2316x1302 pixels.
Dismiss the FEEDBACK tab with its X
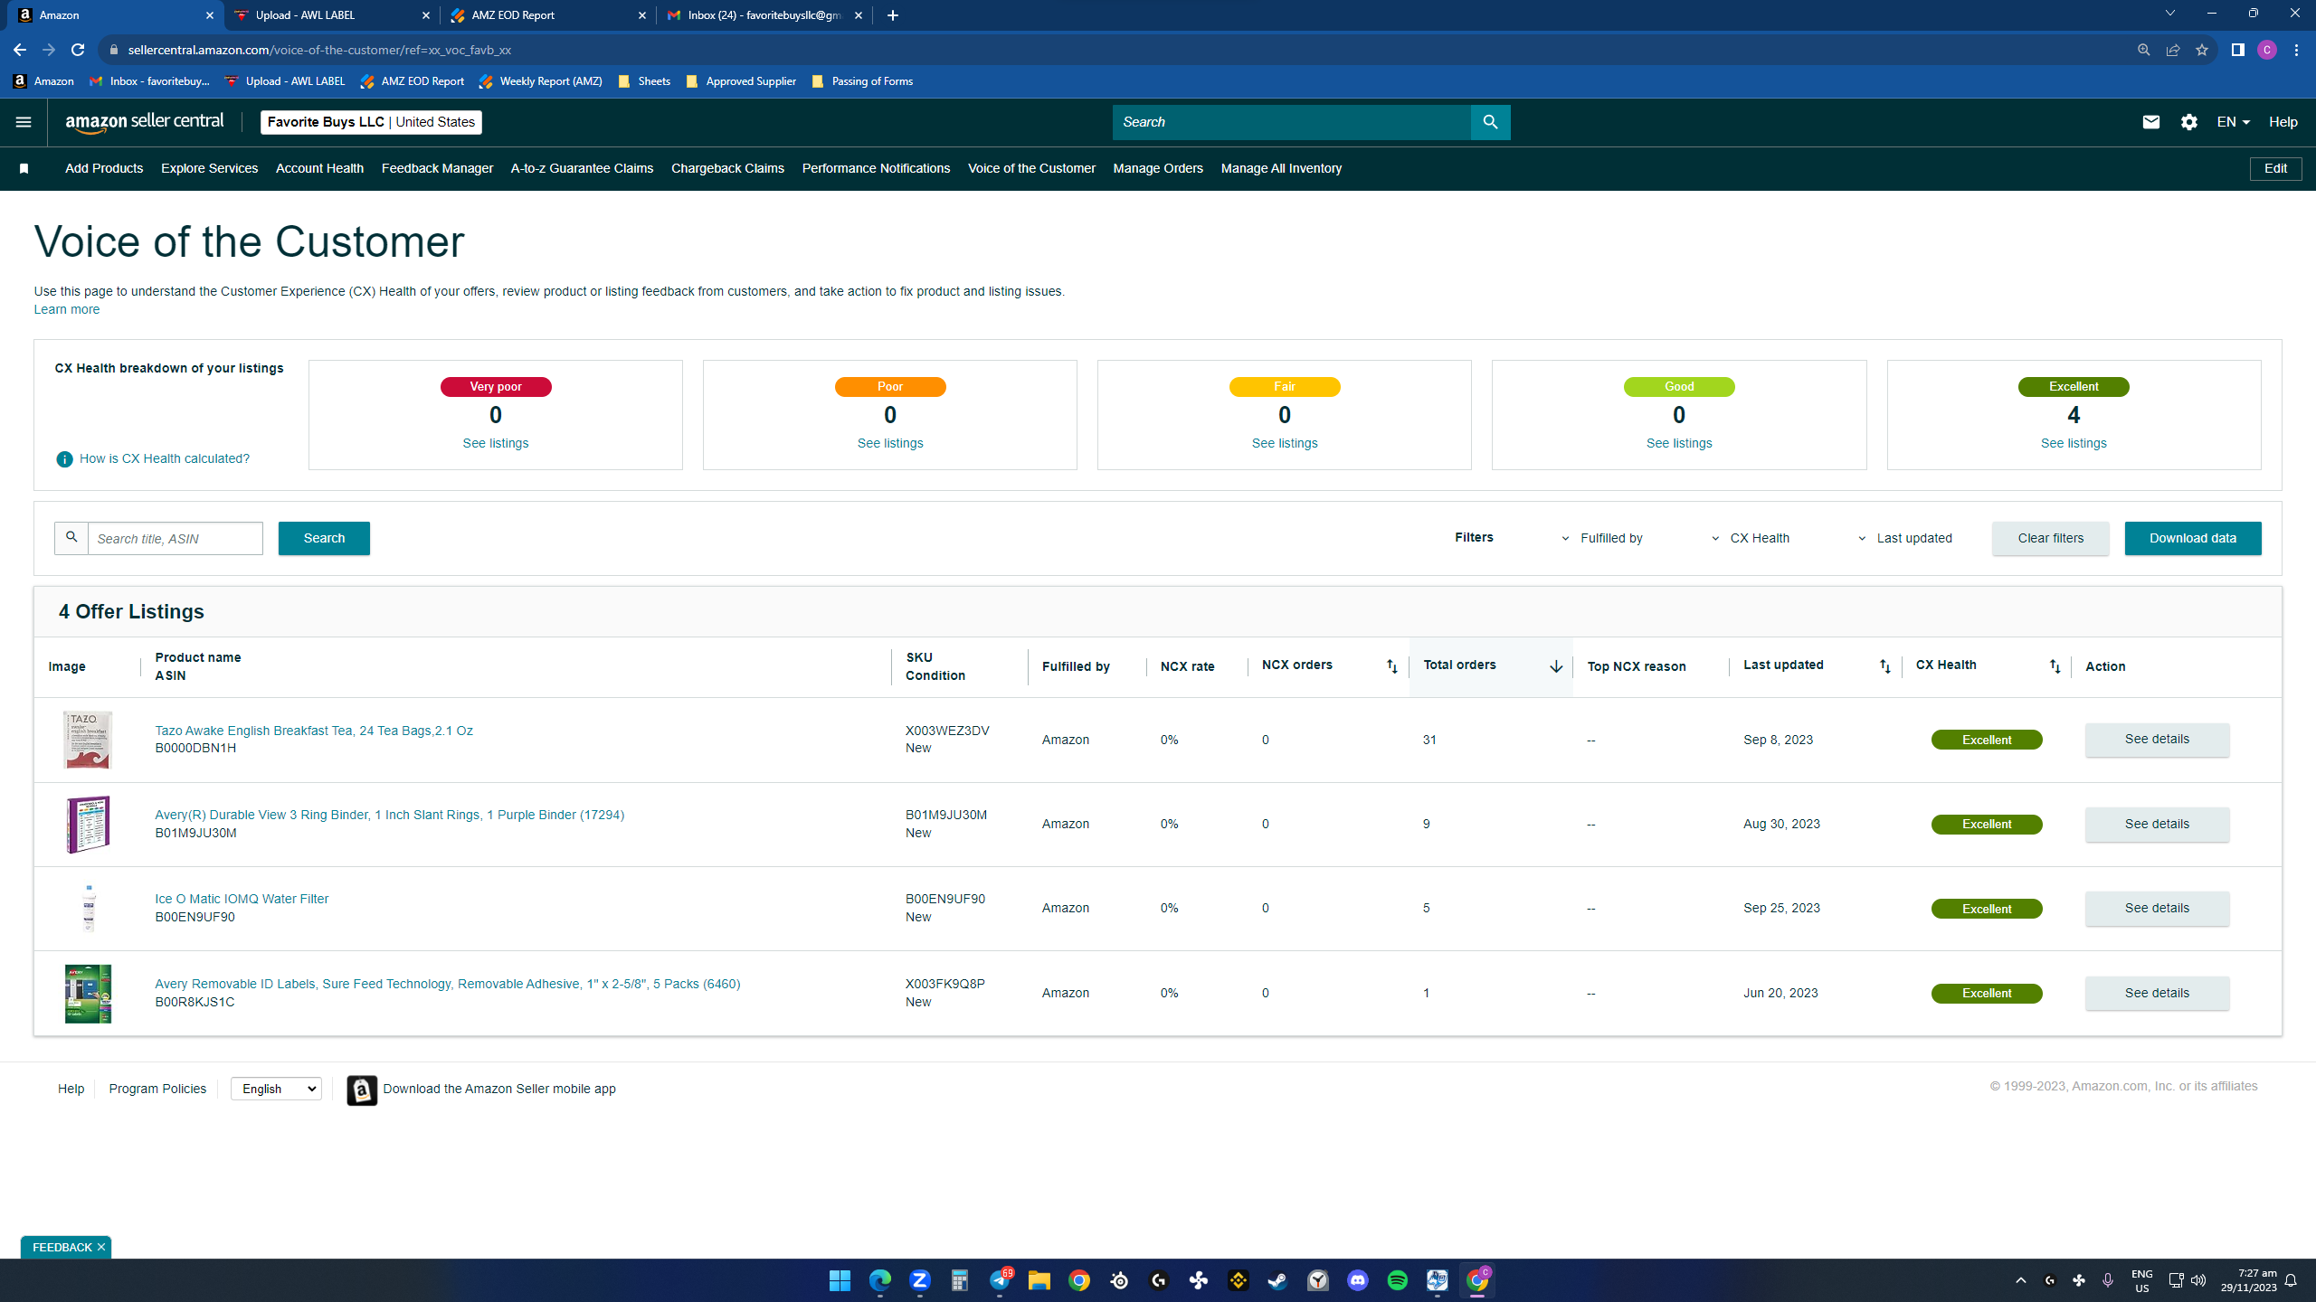tap(101, 1247)
